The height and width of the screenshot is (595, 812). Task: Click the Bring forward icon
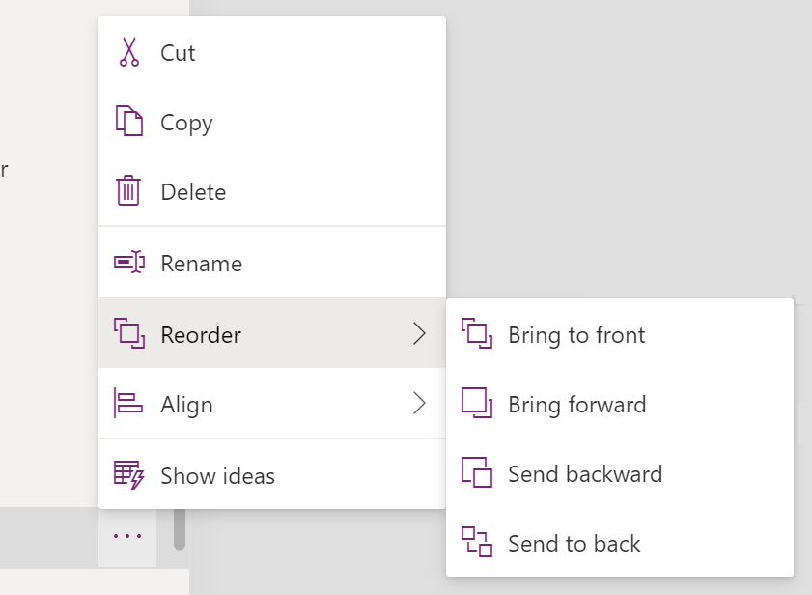click(x=477, y=403)
